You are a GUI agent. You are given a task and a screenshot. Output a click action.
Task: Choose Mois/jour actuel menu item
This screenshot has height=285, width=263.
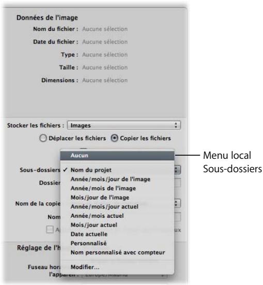[x=117, y=225]
